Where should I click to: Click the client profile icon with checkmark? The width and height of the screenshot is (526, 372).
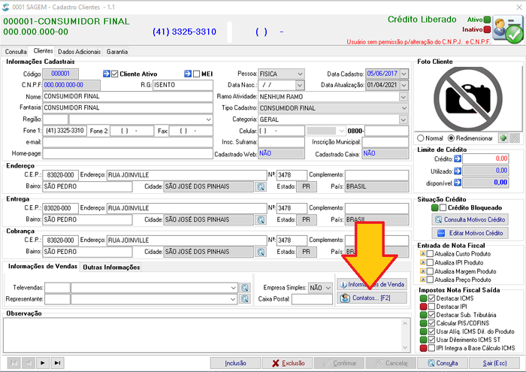tap(508, 29)
